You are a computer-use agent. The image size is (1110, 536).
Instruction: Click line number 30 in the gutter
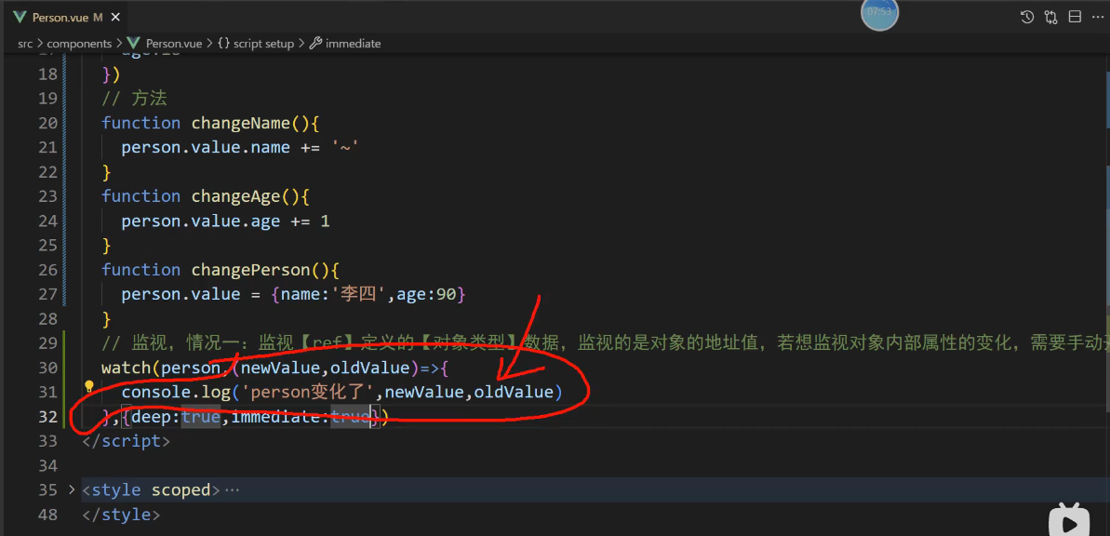(x=48, y=368)
